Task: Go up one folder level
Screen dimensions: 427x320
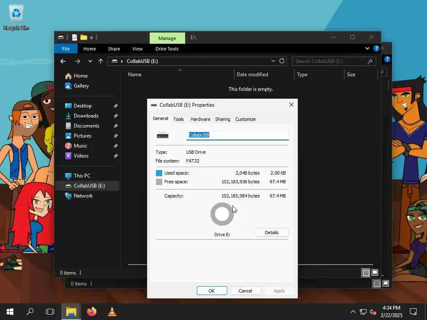Action: [101, 61]
